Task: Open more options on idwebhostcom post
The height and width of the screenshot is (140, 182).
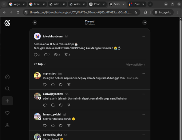Action: tap(144, 36)
